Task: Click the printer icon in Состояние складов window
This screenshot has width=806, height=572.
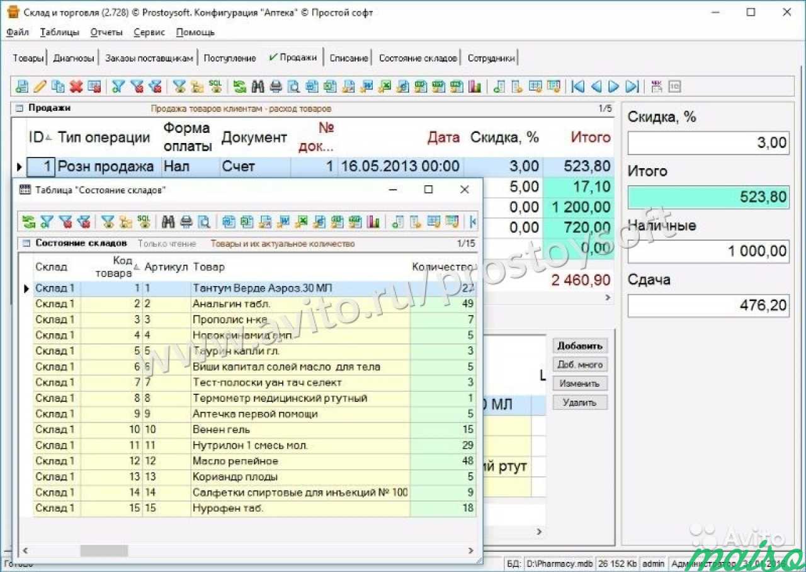Action: [x=186, y=221]
